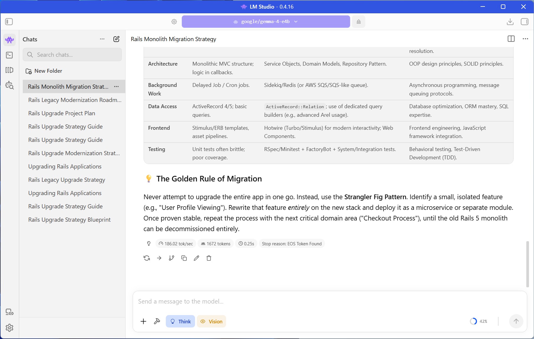Focus the Search chats field
The width and height of the screenshot is (534, 339).
point(72,55)
